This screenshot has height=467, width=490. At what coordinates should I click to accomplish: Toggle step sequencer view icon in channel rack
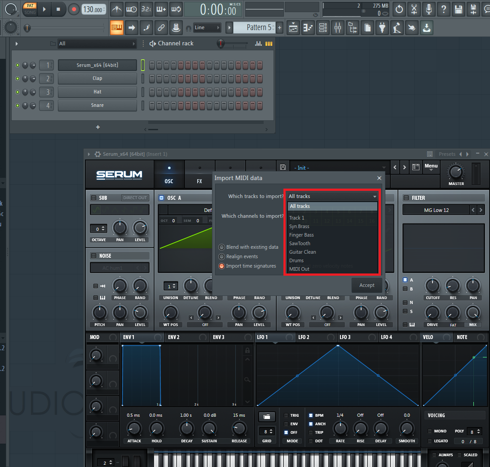tap(269, 44)
